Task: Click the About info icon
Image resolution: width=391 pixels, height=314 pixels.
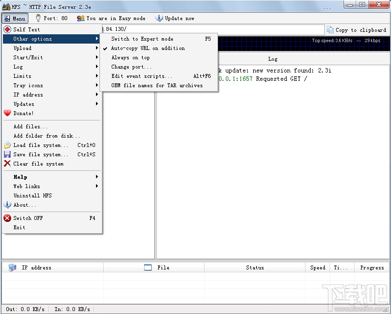Action: click(x=7, y=205)
